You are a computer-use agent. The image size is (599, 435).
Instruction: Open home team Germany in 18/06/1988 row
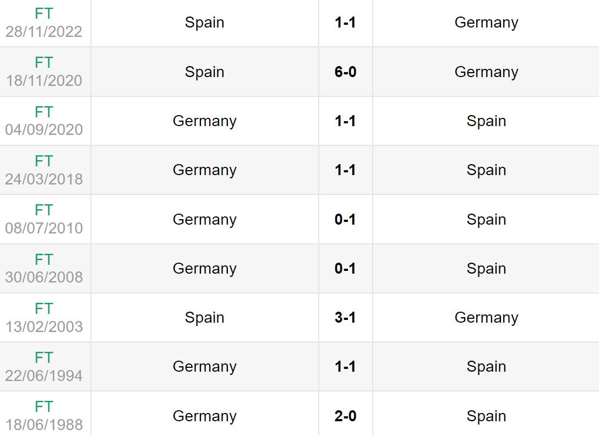204,416
